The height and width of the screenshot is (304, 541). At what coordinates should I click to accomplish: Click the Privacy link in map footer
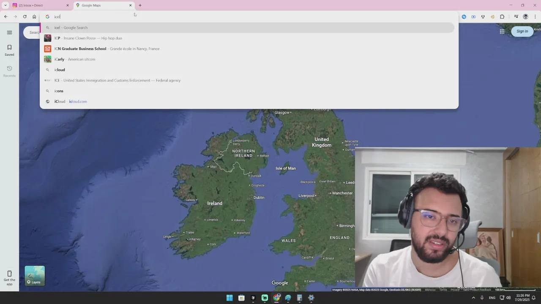click(455, 290)
